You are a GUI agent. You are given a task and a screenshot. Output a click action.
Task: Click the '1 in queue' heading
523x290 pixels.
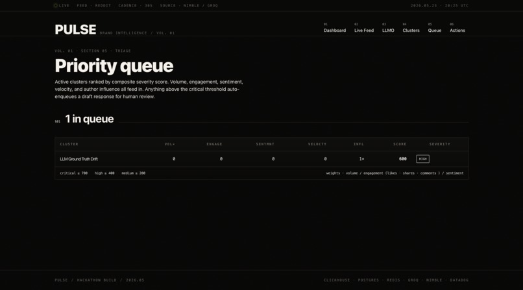click(90, 119)
